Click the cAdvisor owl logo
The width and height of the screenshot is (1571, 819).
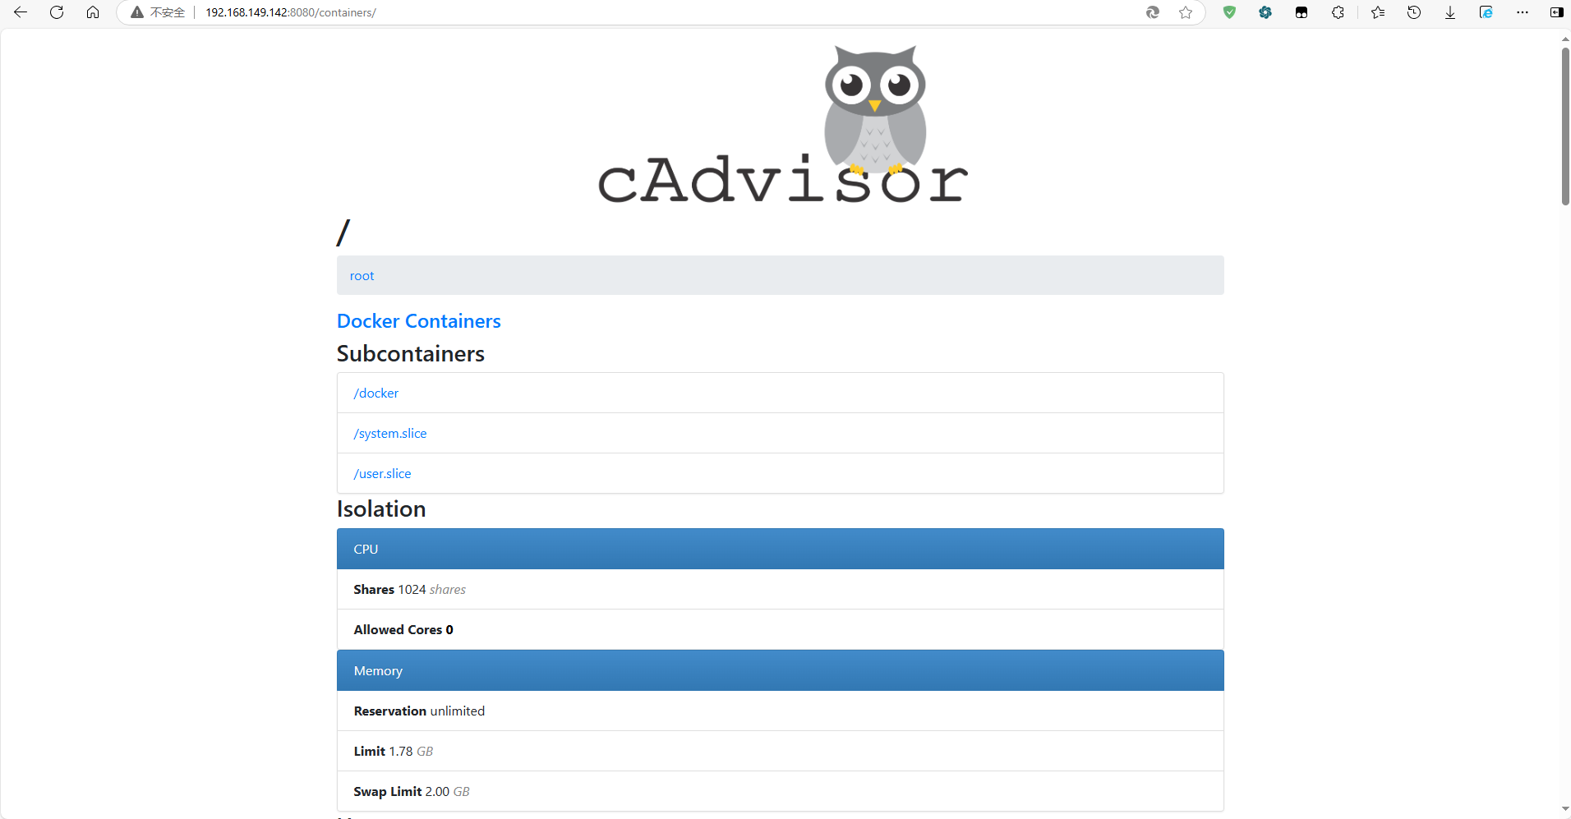click(782, 125)
